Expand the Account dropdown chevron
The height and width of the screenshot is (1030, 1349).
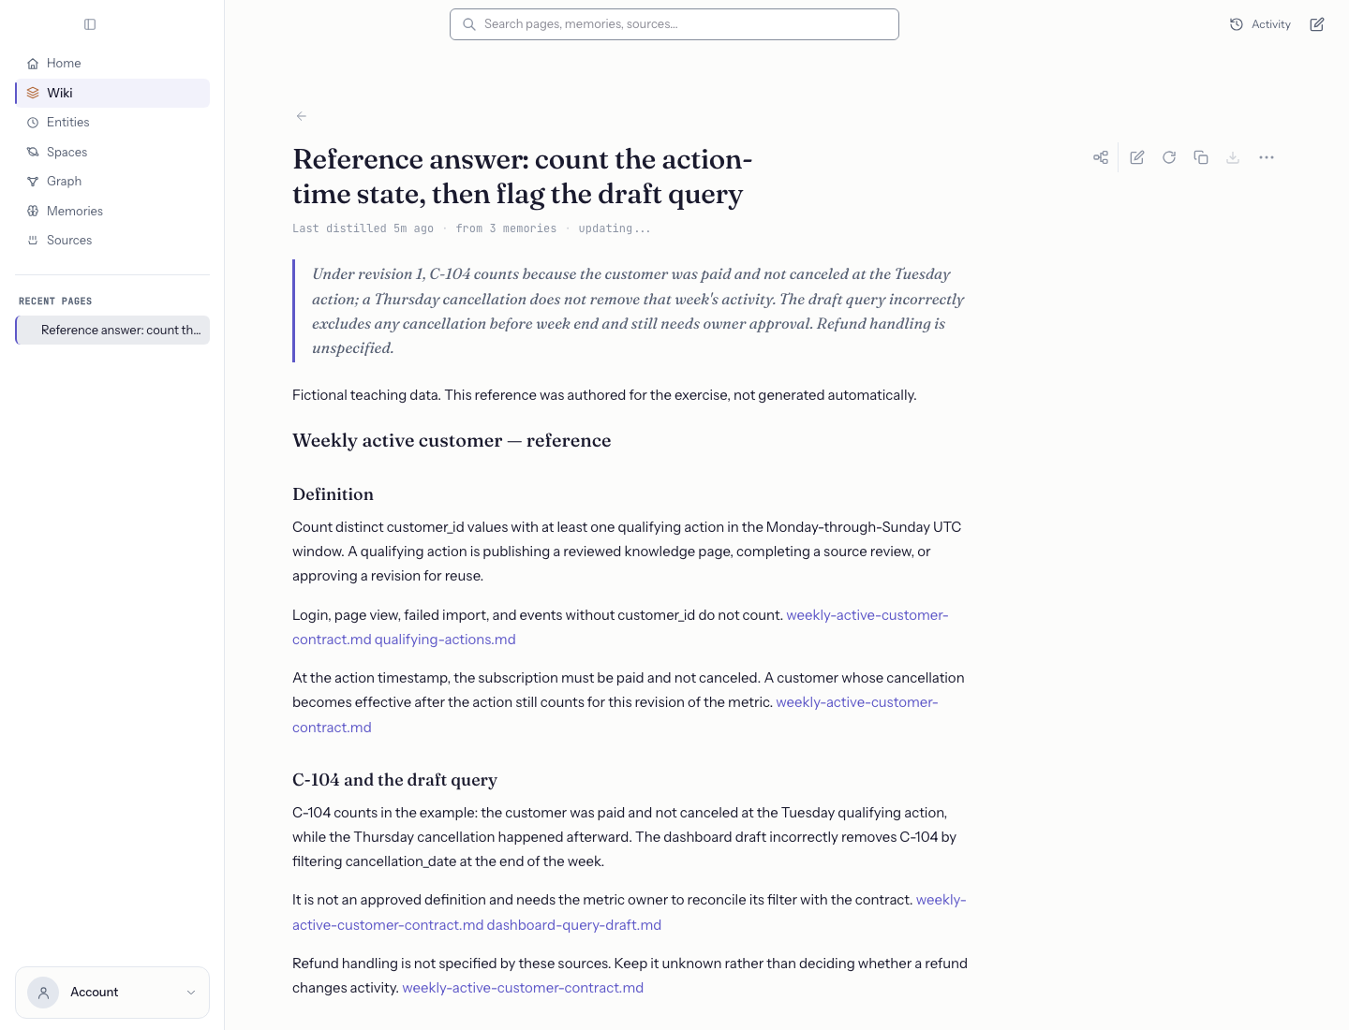tap(191, 993)
